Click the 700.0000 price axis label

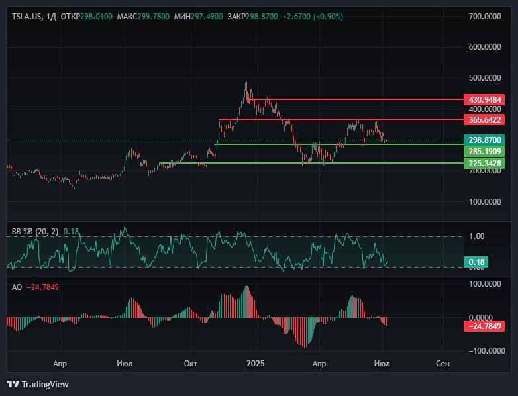(485, 16)
